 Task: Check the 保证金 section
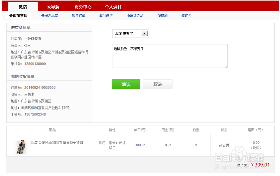186,16
